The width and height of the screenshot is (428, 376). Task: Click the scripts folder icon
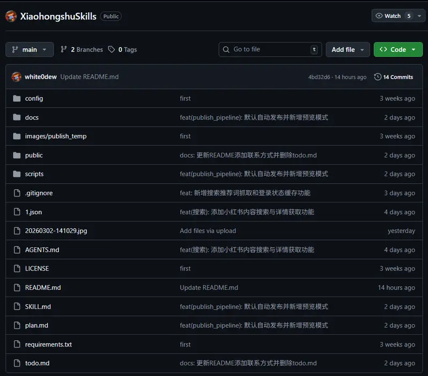[16, 174]
